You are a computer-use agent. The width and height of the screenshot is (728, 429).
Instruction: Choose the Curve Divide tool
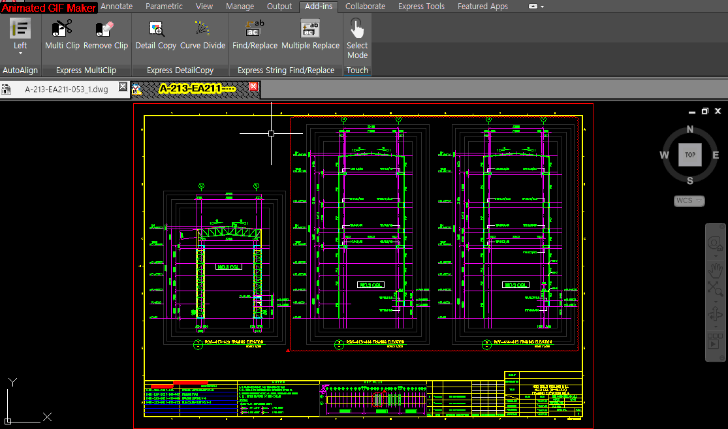(202, 29)
